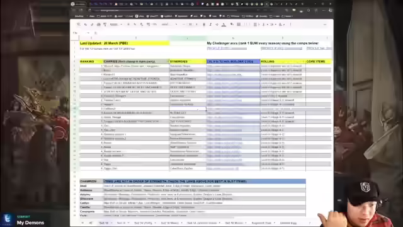403x227 pixels.
Task: Open the first profile link under Challenger accs
Action: [x=227, y=49]
